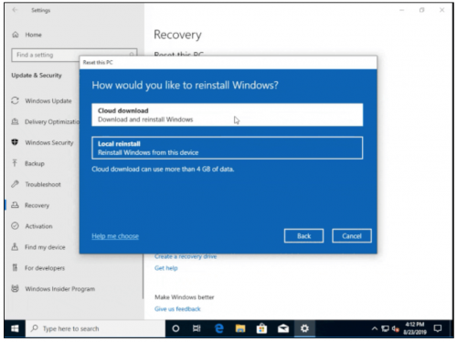The height and width of the screenshot is (342, 457).
Task: Open the Get help link
Action: (x=166, y=268)
